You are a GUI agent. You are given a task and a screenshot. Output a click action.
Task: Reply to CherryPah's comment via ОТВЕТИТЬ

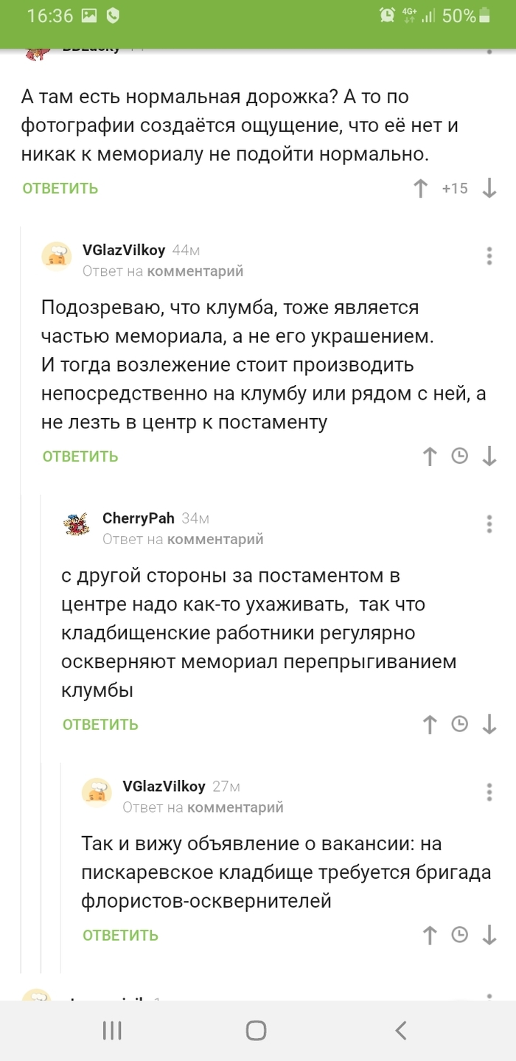(x=100, y=724)
